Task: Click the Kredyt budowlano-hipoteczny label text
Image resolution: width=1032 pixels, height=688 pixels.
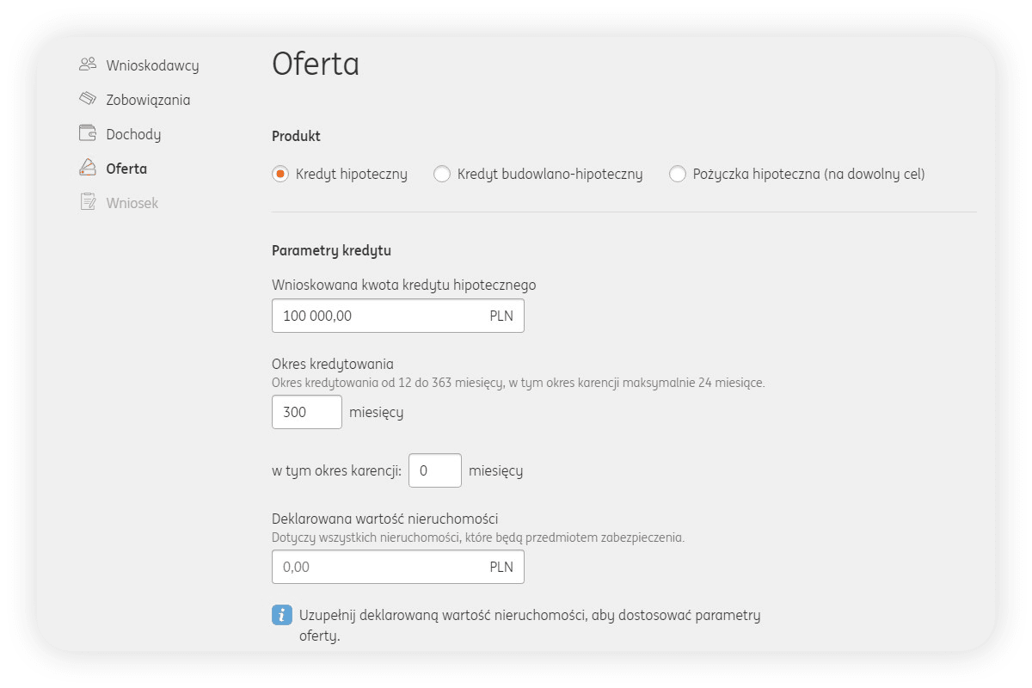Action: pyautogui.click(x=550, y=174)
